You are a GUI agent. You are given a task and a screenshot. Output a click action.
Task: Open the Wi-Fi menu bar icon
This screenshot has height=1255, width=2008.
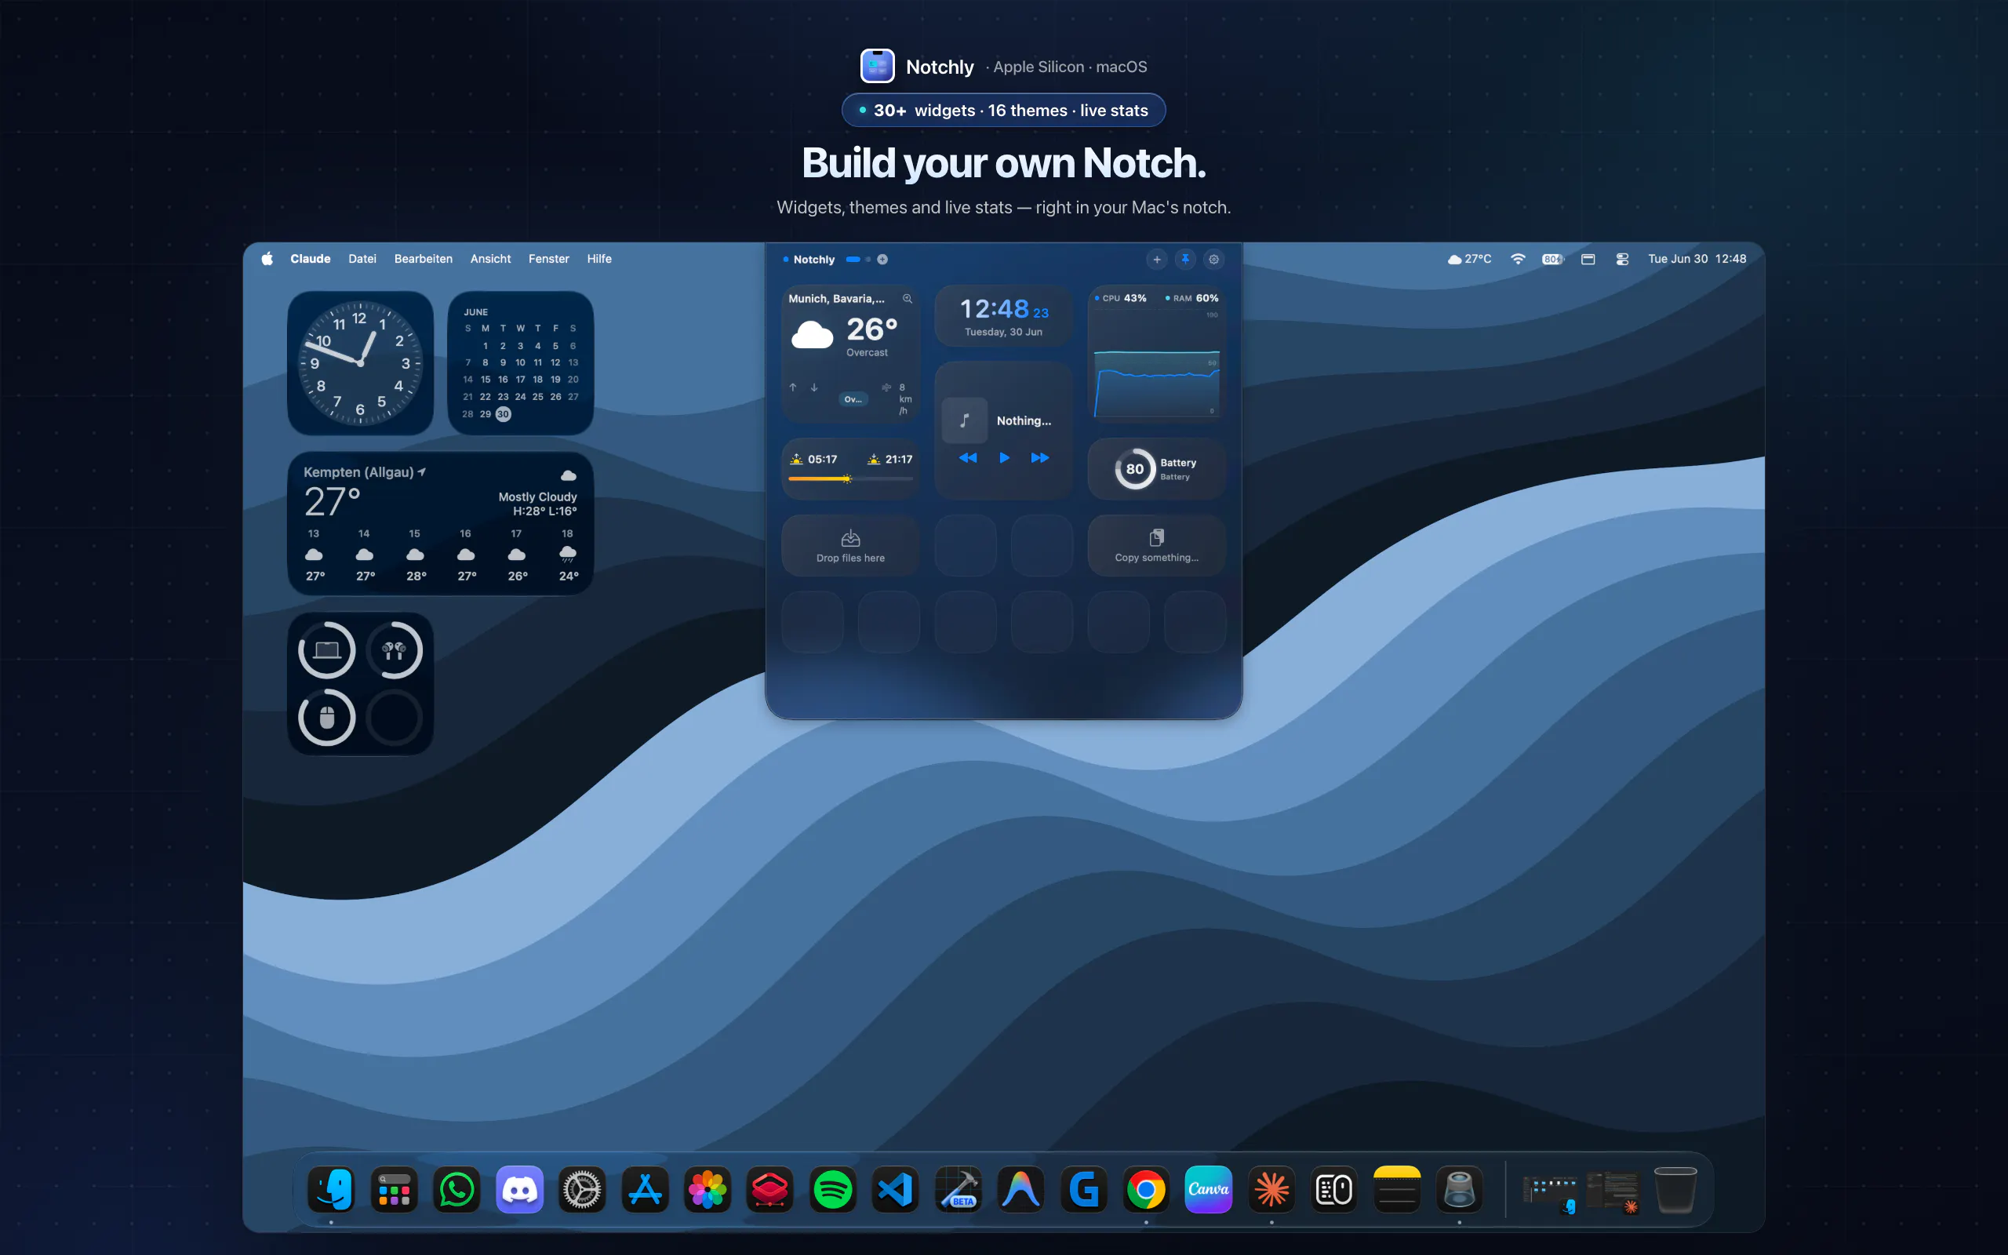point(1518,259)
